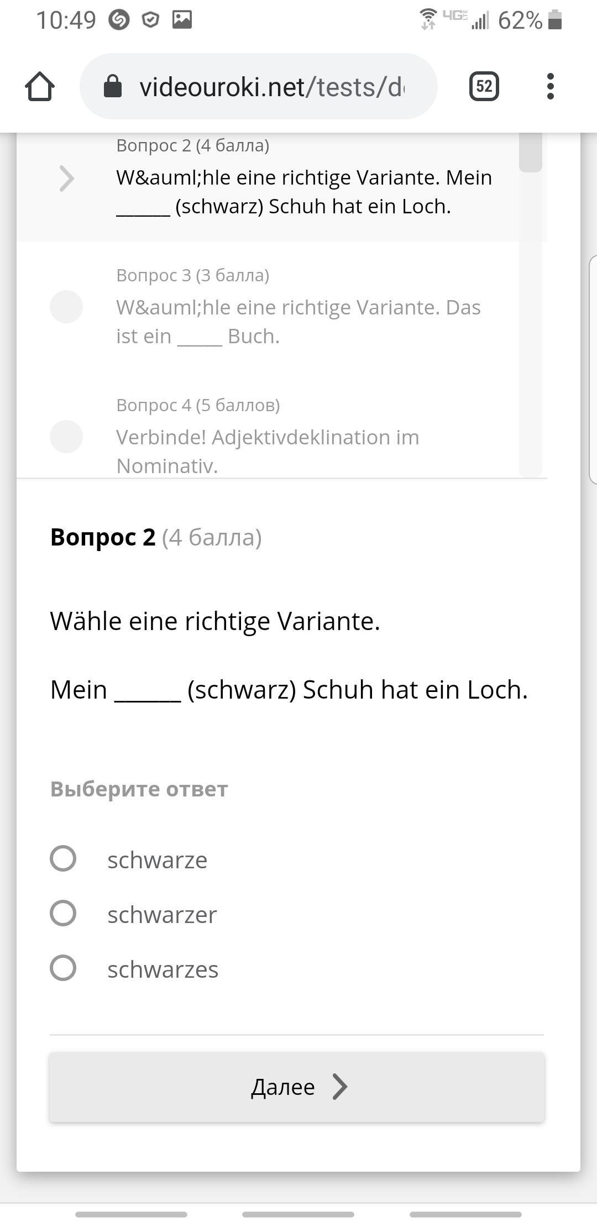Tap the padlock site security icon
This screenshot has height=1227, width=597.
(113, 87)
